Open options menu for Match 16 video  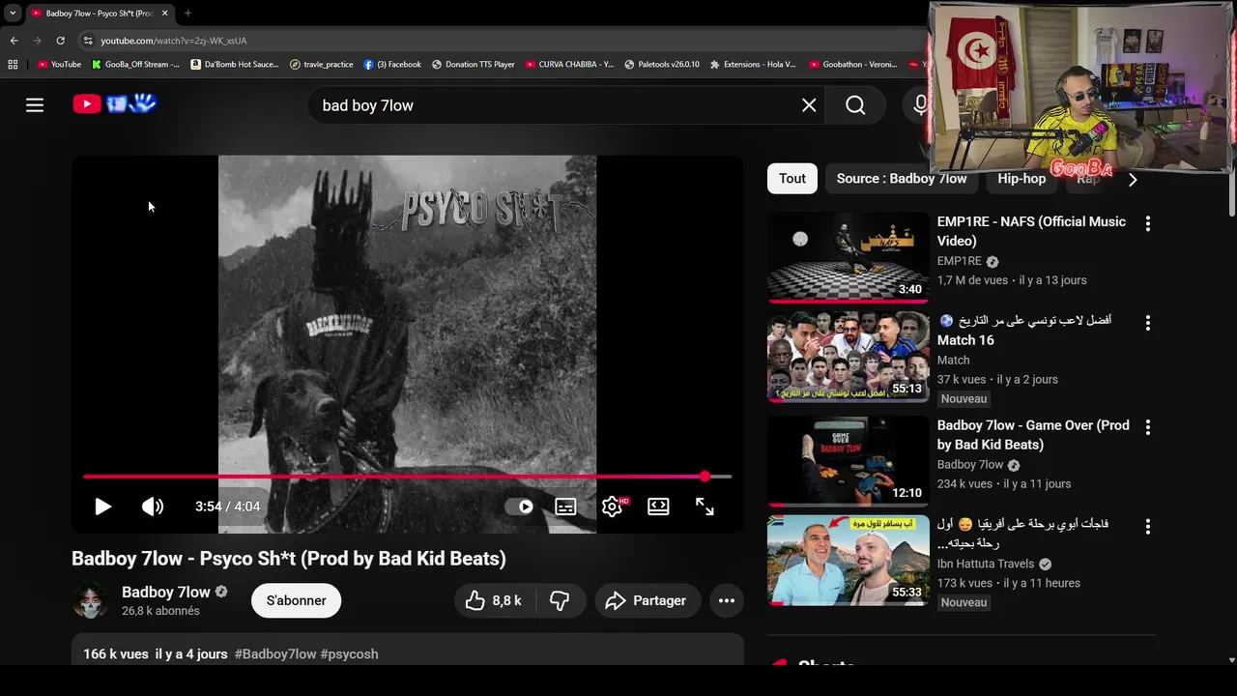pyautogui.click(x=1148, y=323)
